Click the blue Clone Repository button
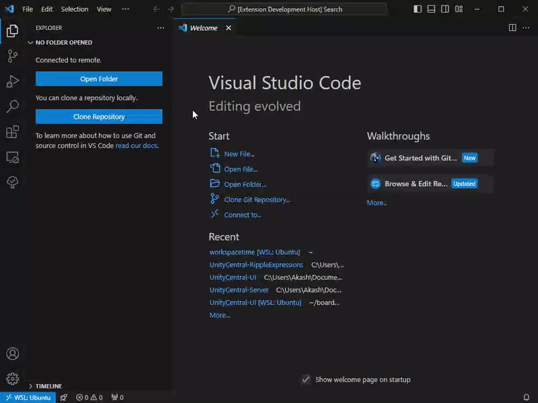Viewport: 538px width, 403px height. click(99, 116)
